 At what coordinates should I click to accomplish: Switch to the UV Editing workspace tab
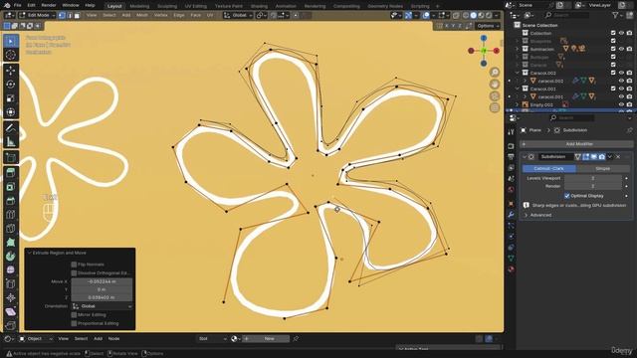coord(195,6)
